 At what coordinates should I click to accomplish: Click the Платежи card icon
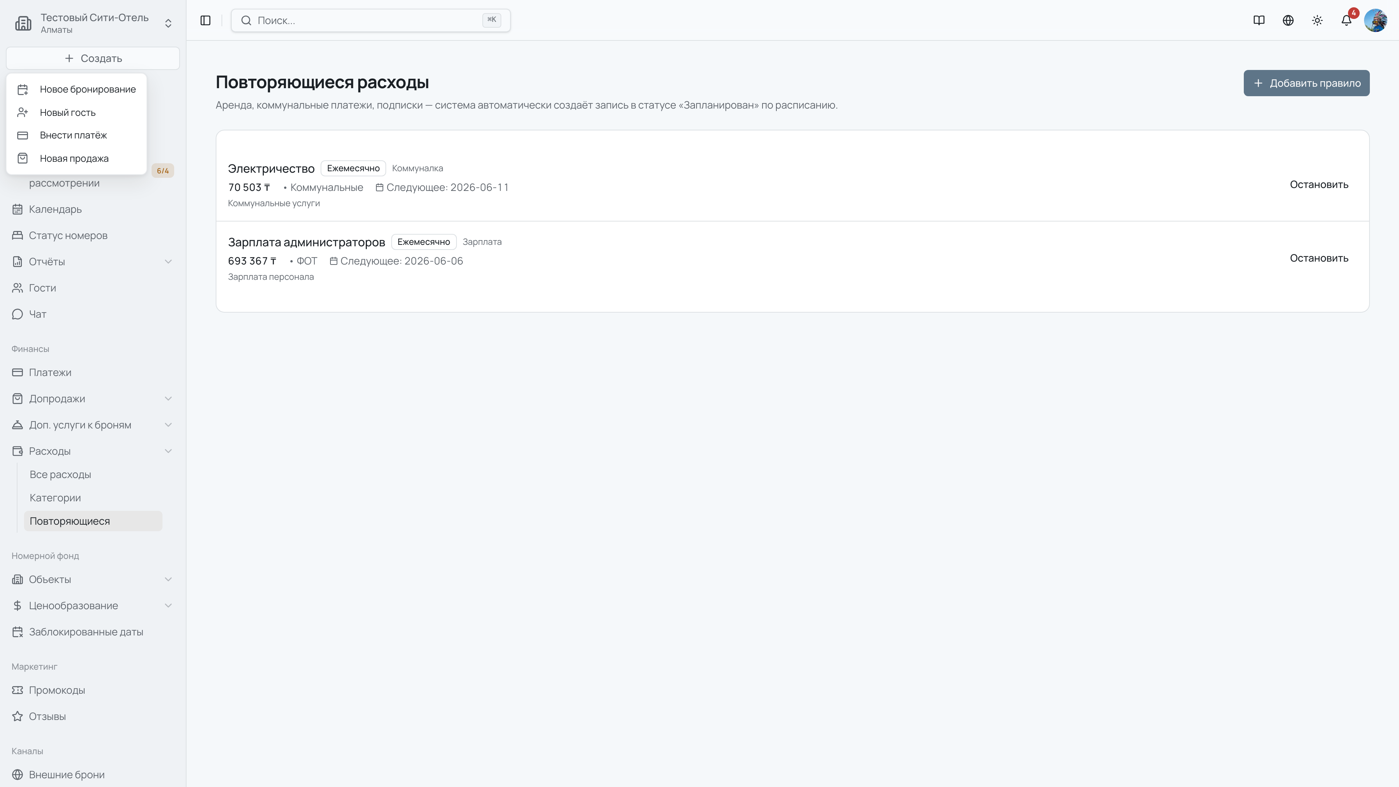17,373
